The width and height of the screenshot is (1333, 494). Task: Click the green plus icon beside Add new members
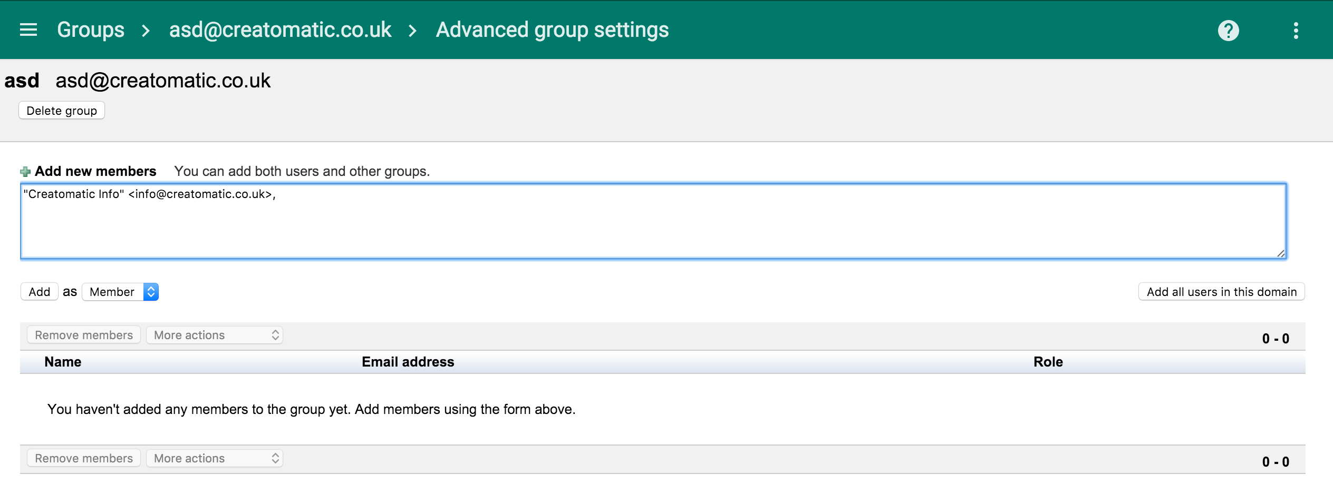(x=25, y=172)
